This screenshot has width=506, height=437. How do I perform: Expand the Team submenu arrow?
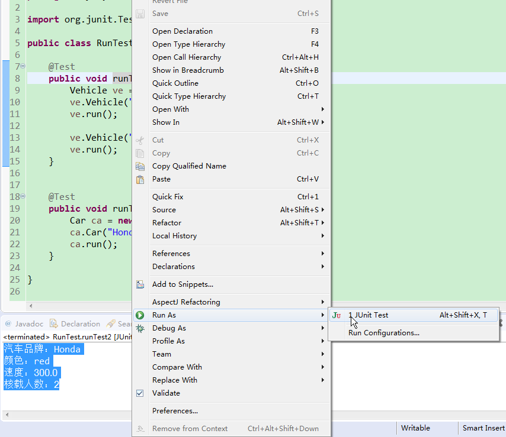pos(323,354)
